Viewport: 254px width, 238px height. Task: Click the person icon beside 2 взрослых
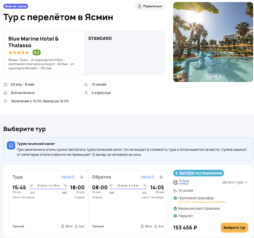(86, 93)
